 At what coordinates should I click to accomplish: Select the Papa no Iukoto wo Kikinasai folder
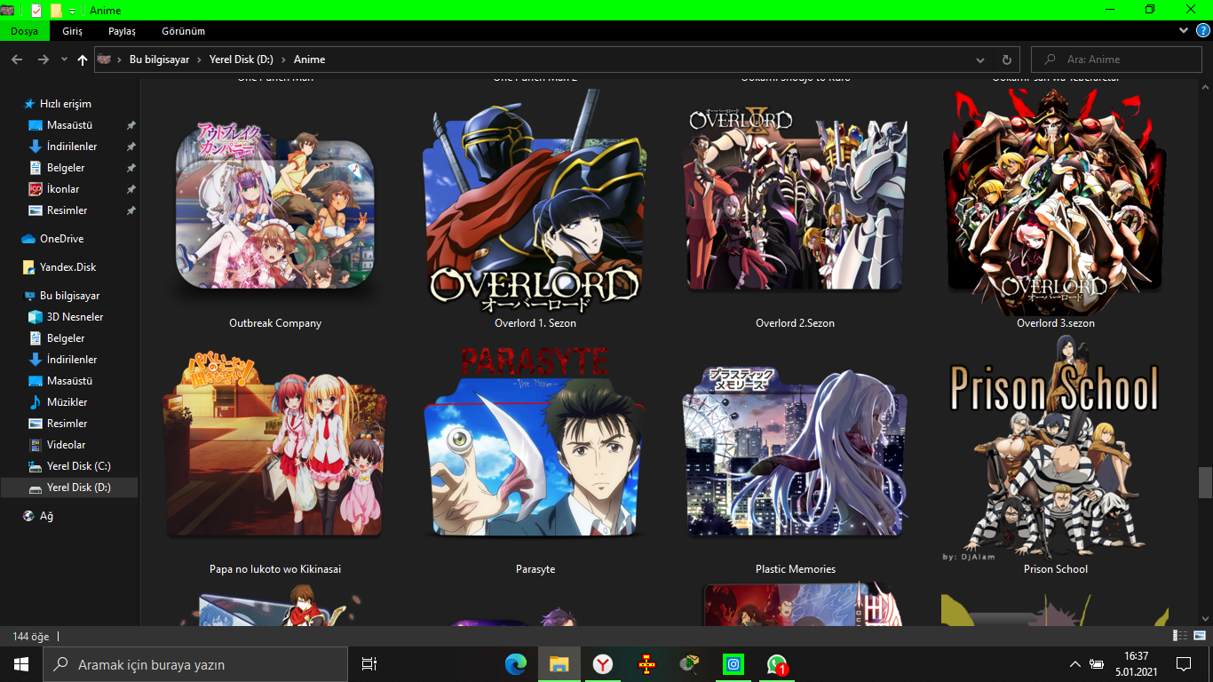tap(275, 456)
